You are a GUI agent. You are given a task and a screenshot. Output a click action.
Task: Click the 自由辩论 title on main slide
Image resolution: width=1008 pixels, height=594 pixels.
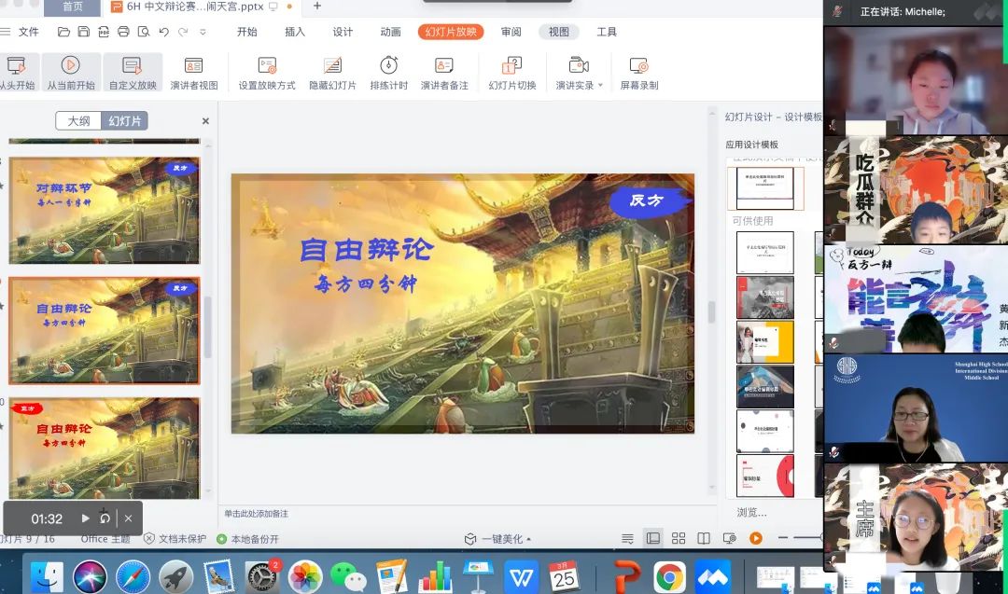point(367,249)
